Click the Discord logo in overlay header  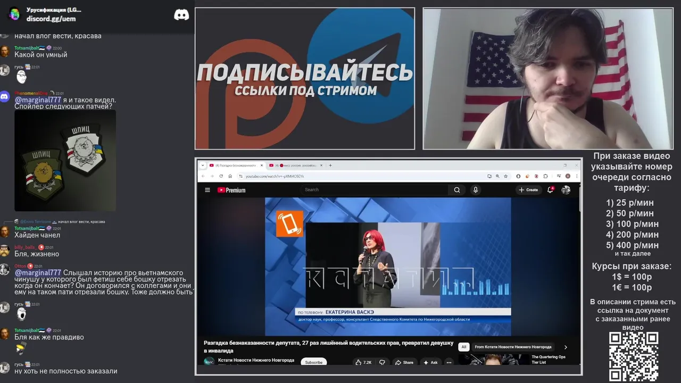point(181,14)
